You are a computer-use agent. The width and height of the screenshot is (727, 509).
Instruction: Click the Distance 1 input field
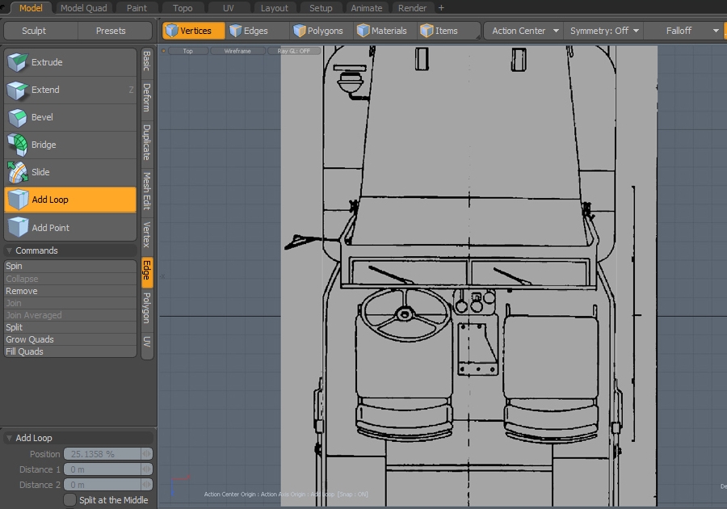(x=103, y=469)
